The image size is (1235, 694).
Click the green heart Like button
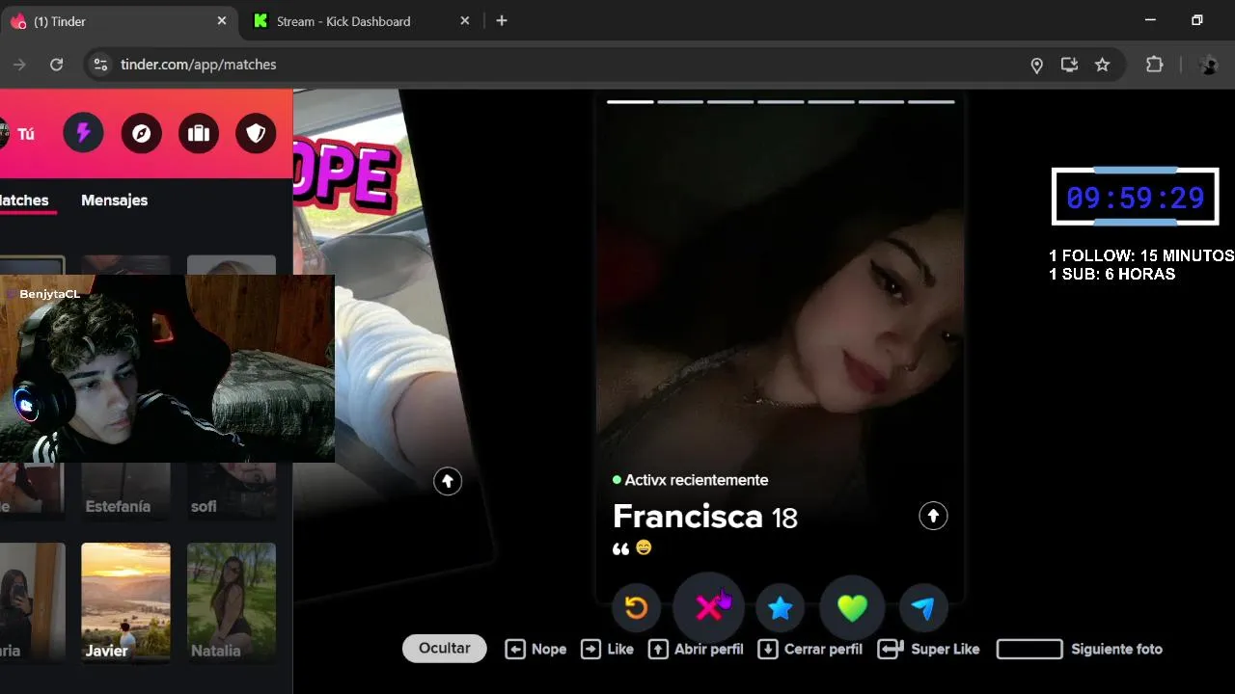tap(852, 607)
